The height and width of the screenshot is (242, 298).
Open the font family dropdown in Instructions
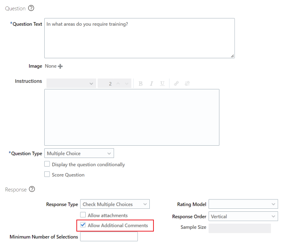pos(71,83)
